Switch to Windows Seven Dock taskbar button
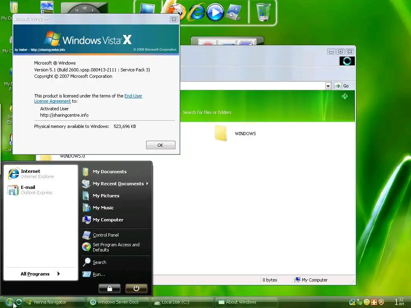Image resolution: width=411 pixels, height=308 pixels. (118, 302)
